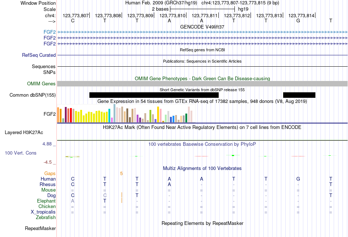Open Publications: Sequences in Scientific Articles title
348x237 pixels.
[202, 61]
